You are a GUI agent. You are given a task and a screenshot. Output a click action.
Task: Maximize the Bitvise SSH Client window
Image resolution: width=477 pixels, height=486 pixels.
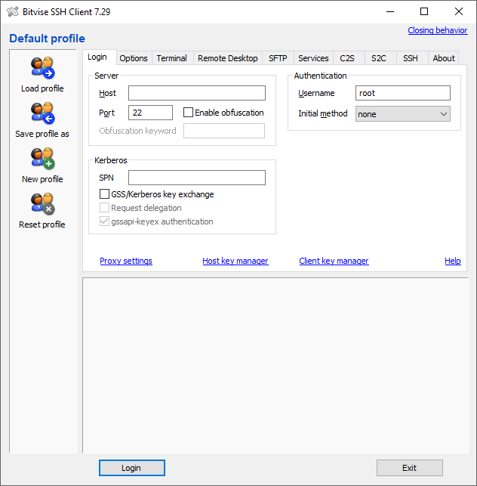coord(424,12)
